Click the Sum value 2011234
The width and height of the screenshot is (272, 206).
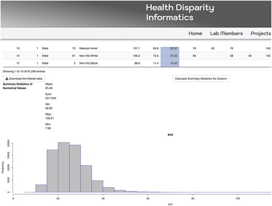click(x=51, y=98)
